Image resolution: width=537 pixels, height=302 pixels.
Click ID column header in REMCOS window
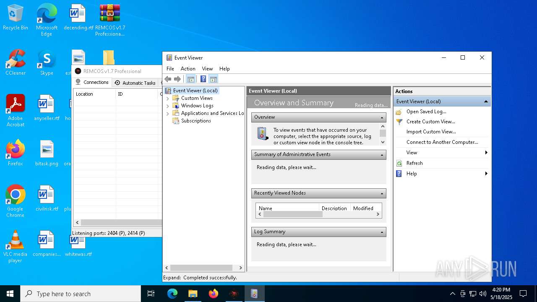137,94
